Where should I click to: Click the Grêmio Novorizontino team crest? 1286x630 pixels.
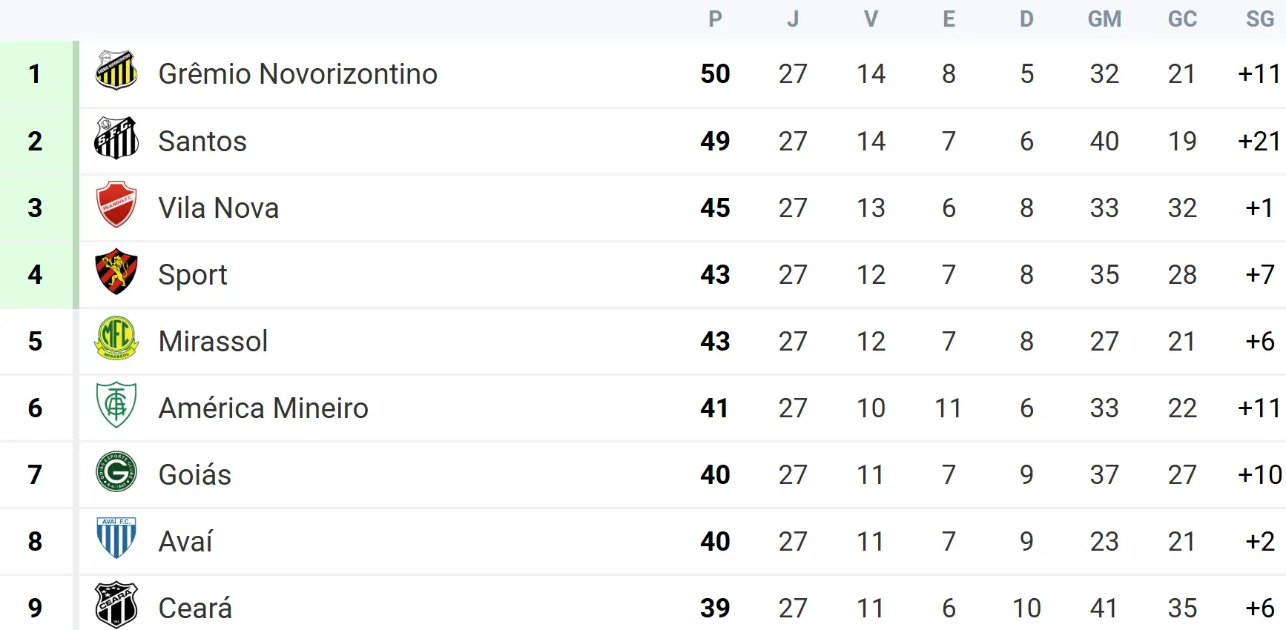[116, 71]
